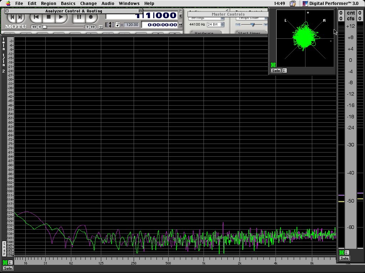The image size is (365, 273).
Task: Open the control panel drop-down arrow below Pause
Action: 101,27
